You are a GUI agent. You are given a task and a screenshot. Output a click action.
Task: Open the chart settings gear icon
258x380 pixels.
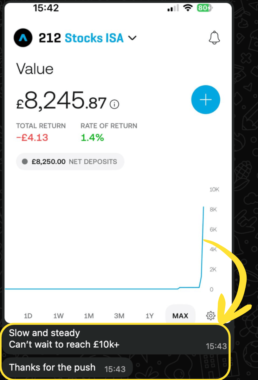(x=210, y=316)
